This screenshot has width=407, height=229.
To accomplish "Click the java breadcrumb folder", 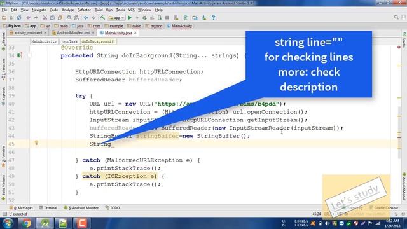I will 78,26.
